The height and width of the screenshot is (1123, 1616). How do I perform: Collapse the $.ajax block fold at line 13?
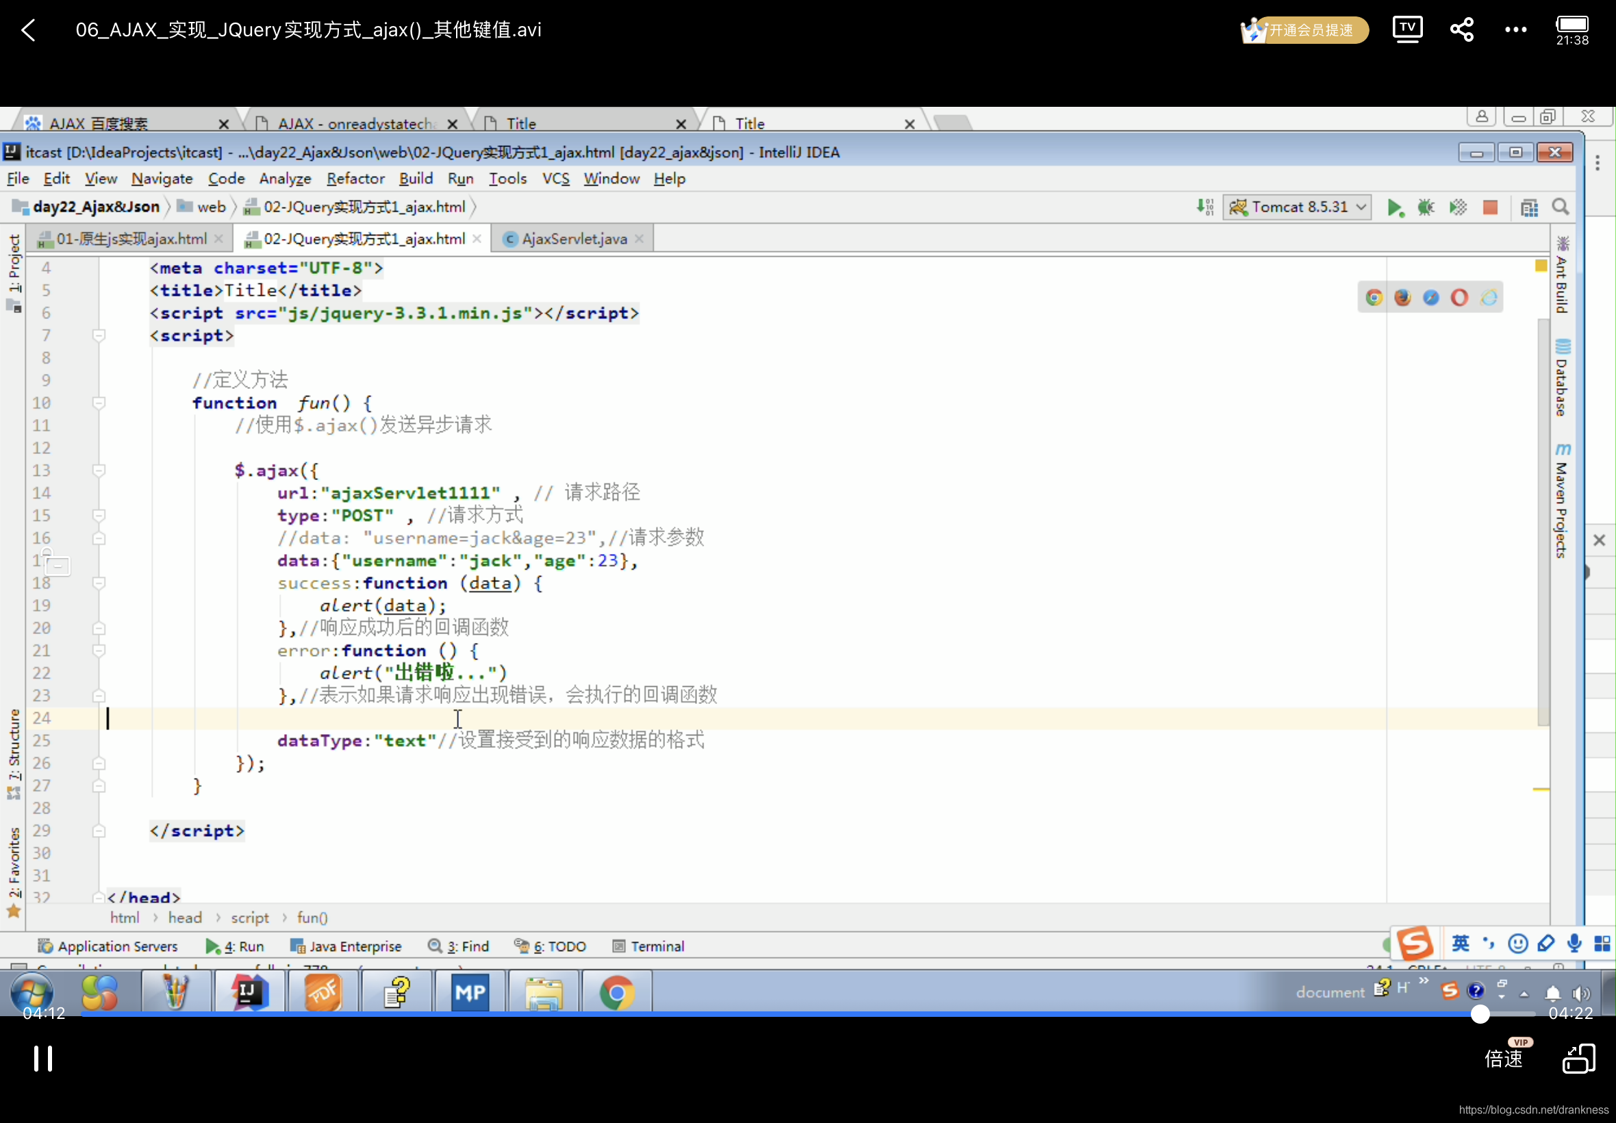[x=99, y=470]
